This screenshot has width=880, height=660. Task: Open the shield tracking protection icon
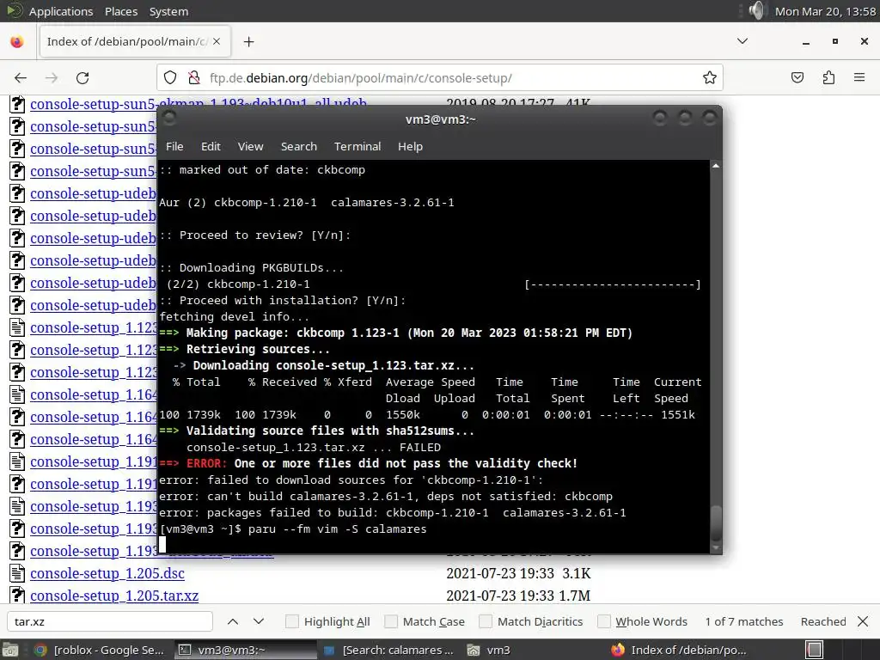(x=170, y=78)
